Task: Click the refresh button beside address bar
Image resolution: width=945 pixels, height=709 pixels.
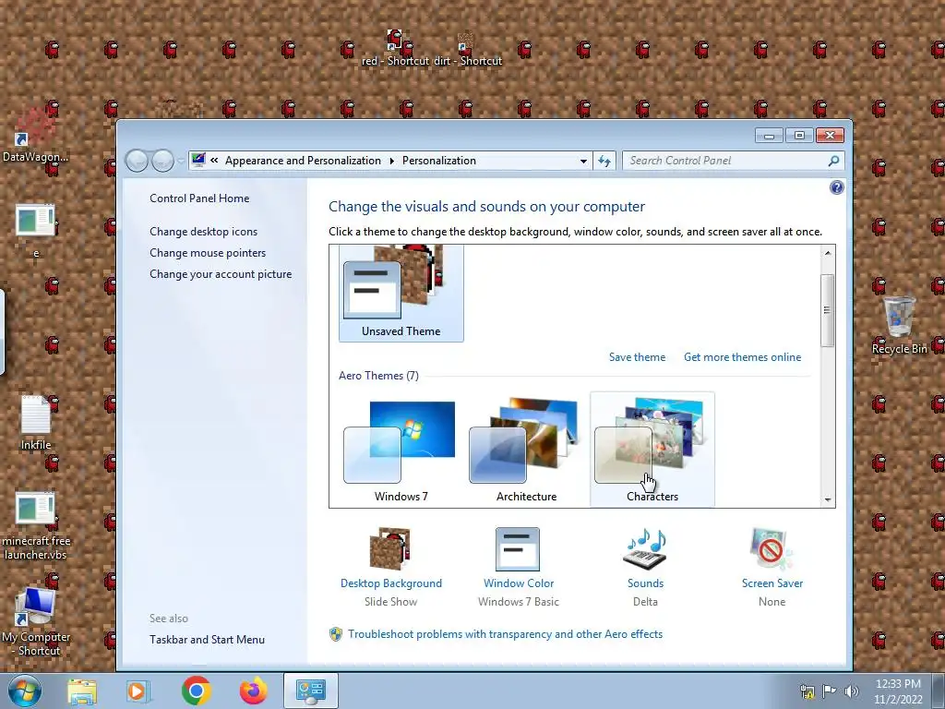Action: point(604,161)
